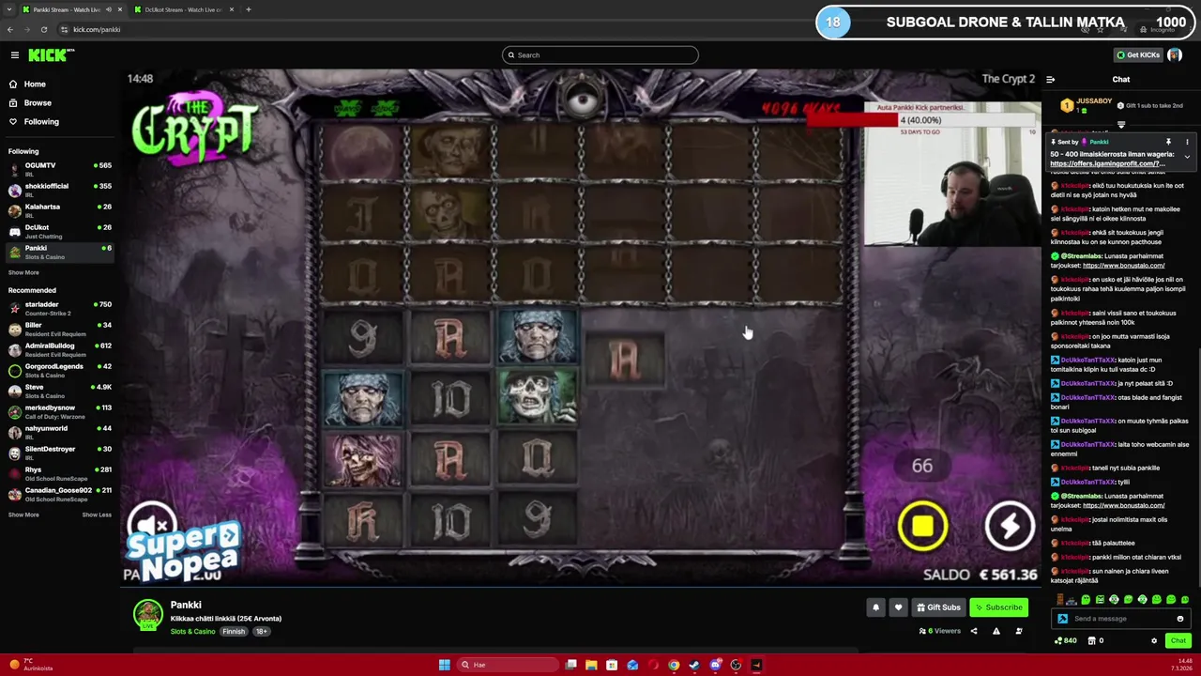Click the Slots & Casino category link
Image resolution: width=1201 pixels, height=676 pixels.
192,632
